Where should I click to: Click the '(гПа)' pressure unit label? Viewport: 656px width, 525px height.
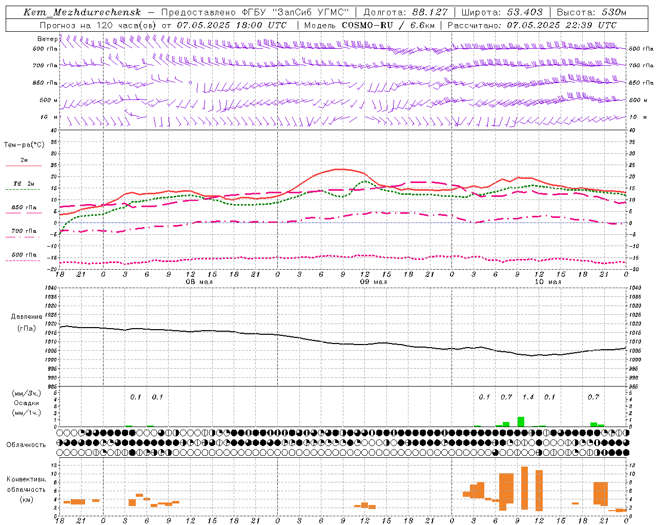pos(27,328)
